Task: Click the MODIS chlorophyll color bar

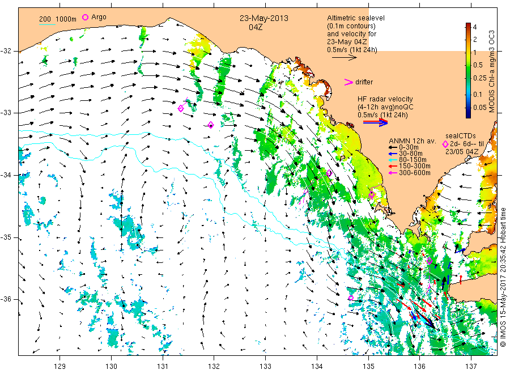Action: (x=468, y=70)
